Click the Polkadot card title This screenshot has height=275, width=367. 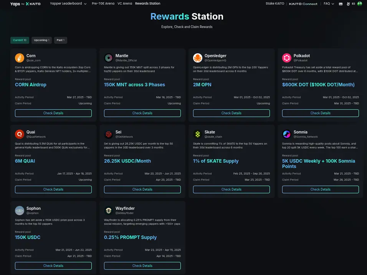tap(302, 56)
